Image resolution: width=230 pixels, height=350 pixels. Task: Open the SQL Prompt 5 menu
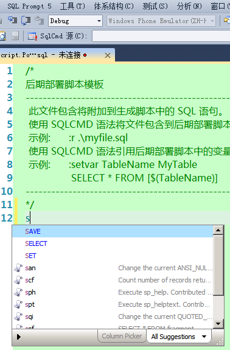(29, 6)
